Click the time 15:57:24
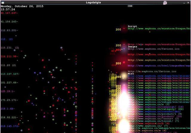The height and width of the screenshot is (133, 191). pos(8,9)
